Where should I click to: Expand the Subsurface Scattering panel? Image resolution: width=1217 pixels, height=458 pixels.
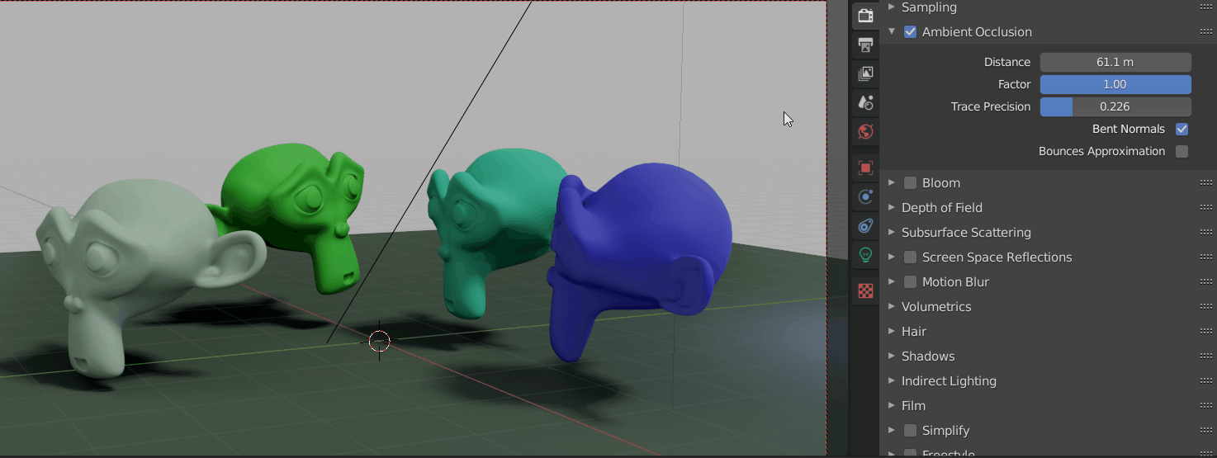[x=892, y=233]
